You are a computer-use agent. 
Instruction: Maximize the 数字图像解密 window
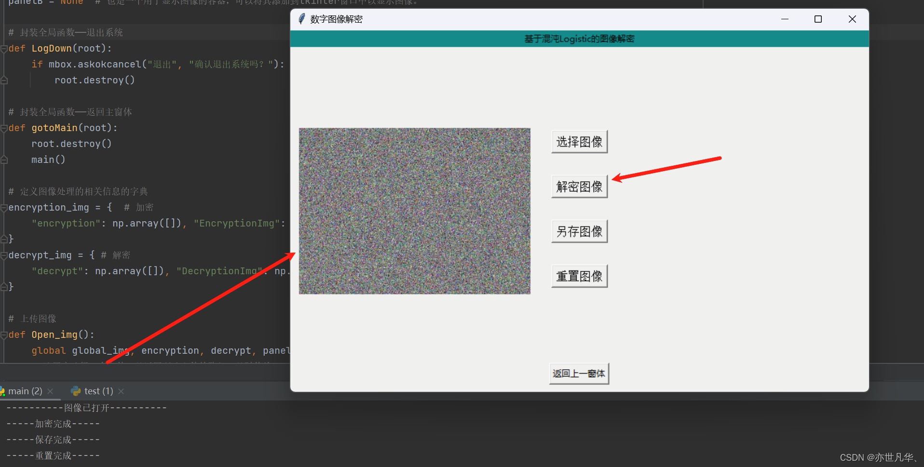click(x=818, y=19)
